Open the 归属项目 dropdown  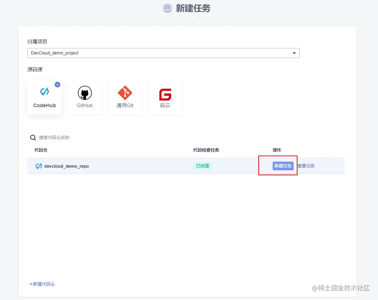point(163,53)
